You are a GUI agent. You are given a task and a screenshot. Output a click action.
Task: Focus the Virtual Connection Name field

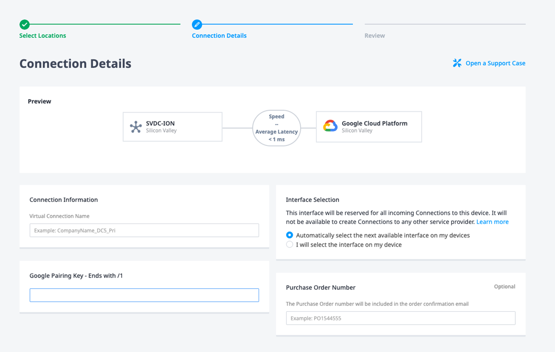tap(144, 231)
